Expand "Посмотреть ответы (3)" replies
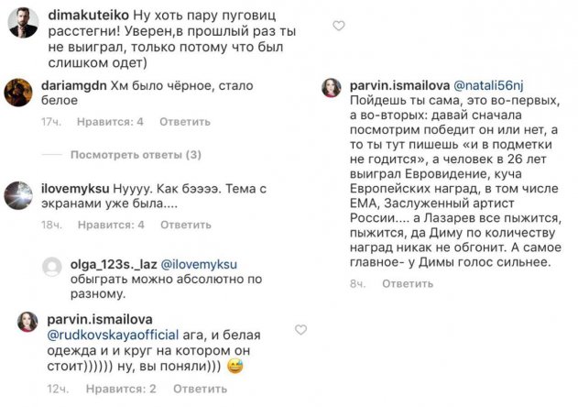578x407 pixels. pyautogui.click(x=136, y=154)
